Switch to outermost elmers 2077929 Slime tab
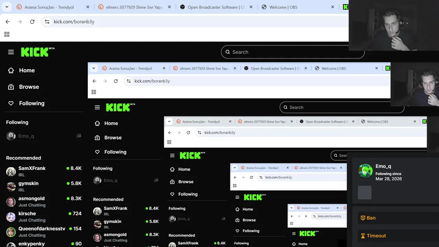This screenshot has width=439, height=247. pos(130,7)
